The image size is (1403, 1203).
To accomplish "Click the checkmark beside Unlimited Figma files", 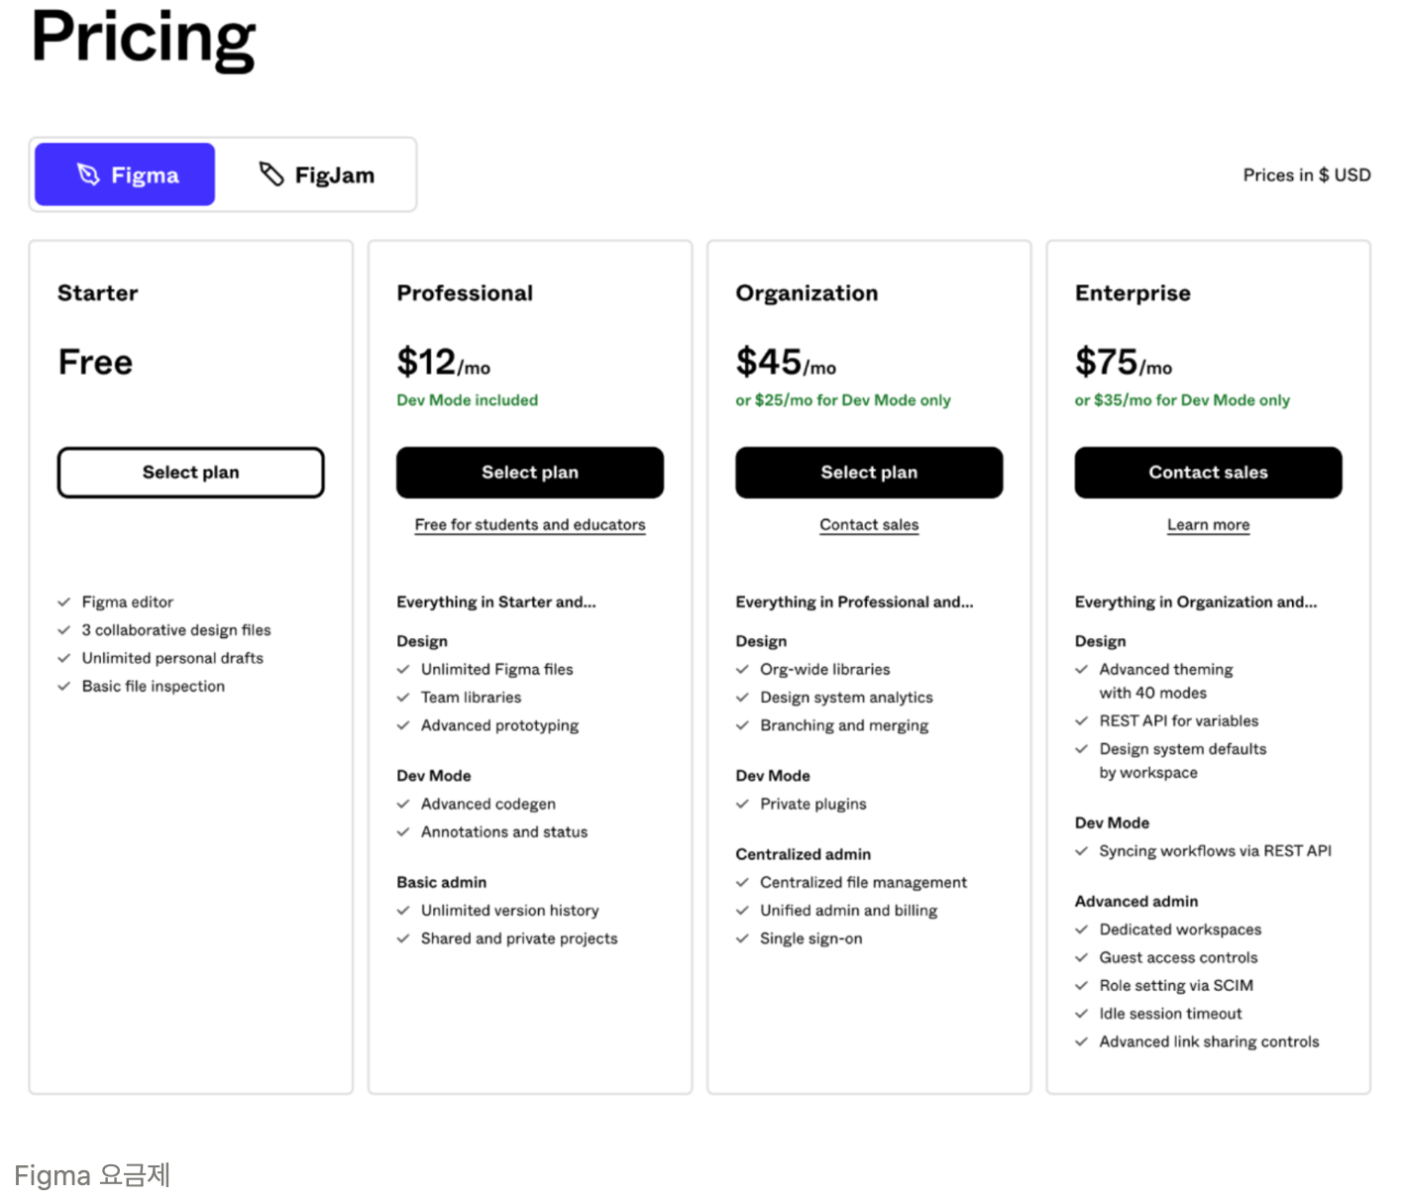I will click(403, 669).
